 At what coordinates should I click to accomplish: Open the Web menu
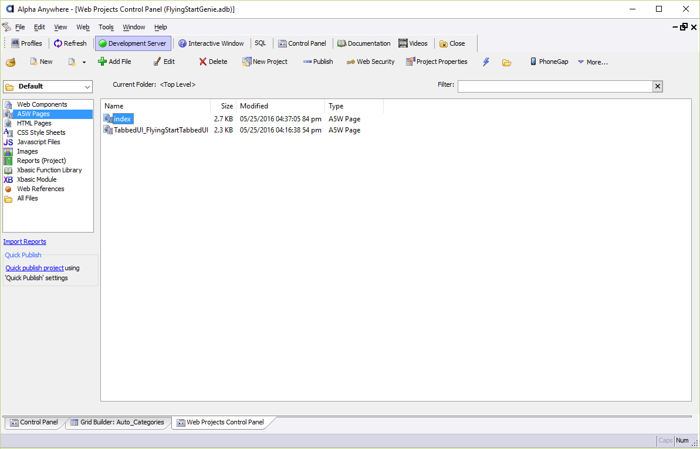83,27
